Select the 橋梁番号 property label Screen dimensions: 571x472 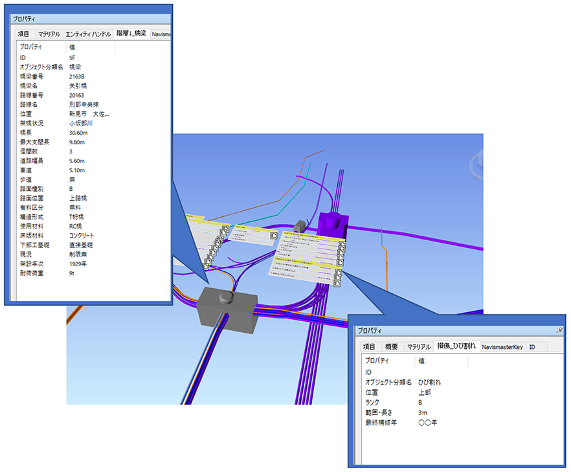pos(32,76)
